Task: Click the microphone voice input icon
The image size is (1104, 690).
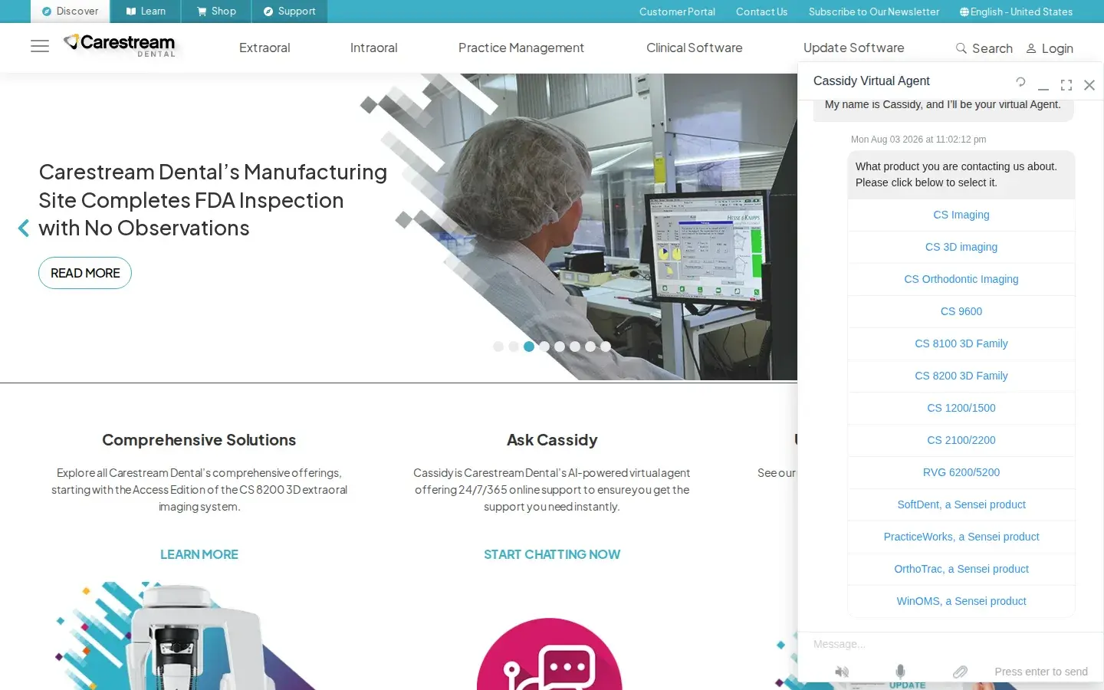Action: click(x=900, y=672)
